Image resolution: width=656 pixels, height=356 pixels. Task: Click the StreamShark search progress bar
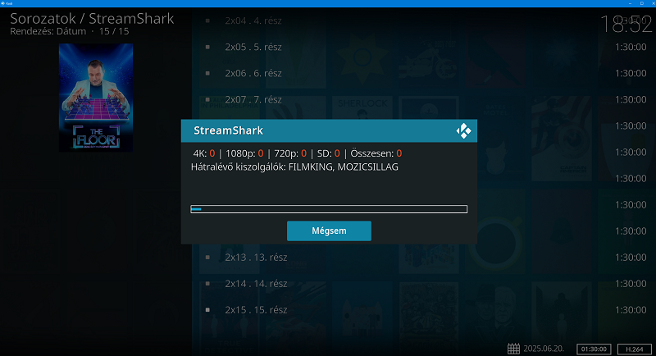(x=329, y=209)
